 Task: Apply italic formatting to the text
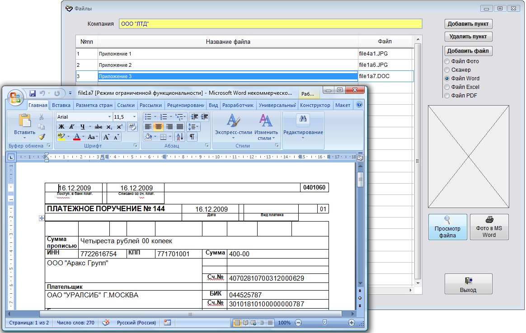point(71,127)
